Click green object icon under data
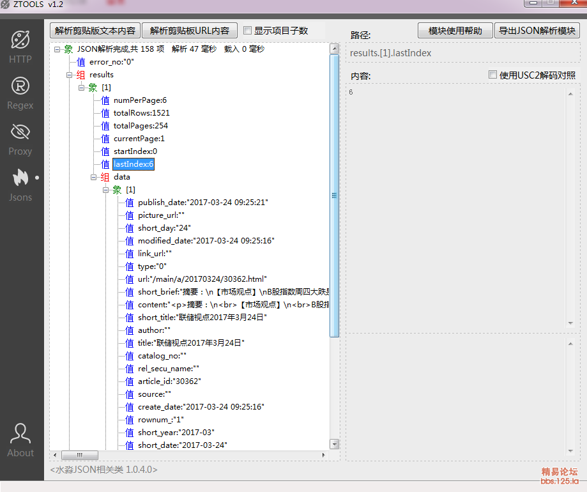The width and height of the screenshot is (587, 492). pos(117,190)
